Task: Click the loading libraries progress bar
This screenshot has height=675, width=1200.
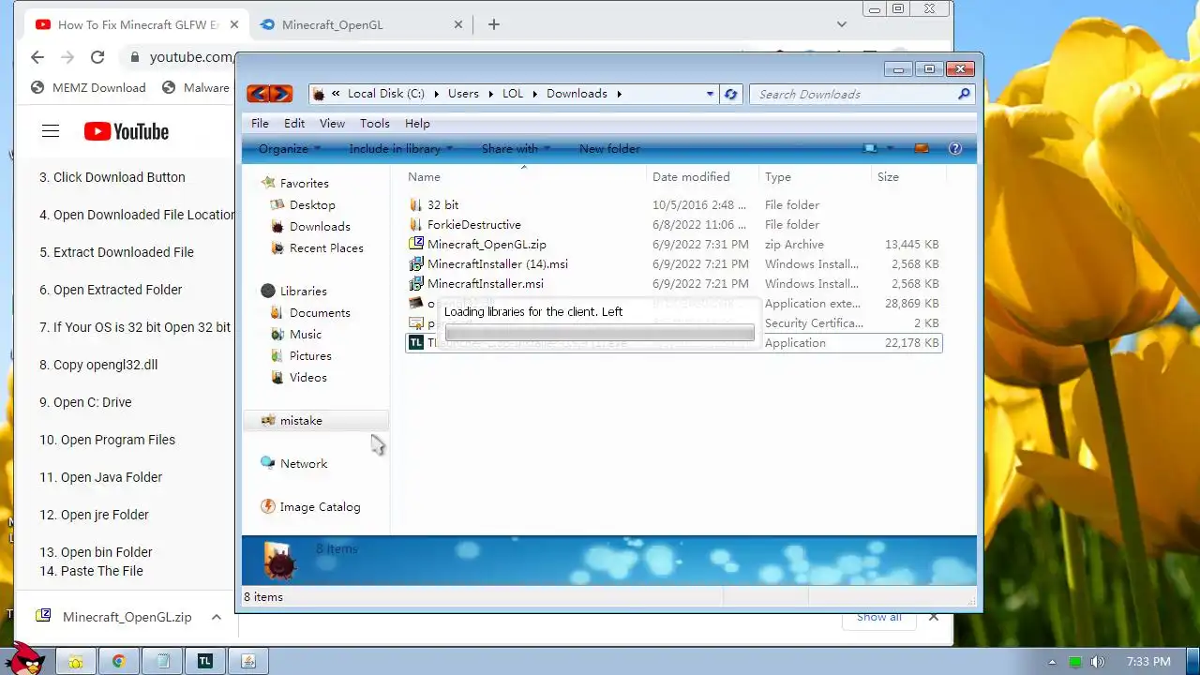Action: (599, 333)
